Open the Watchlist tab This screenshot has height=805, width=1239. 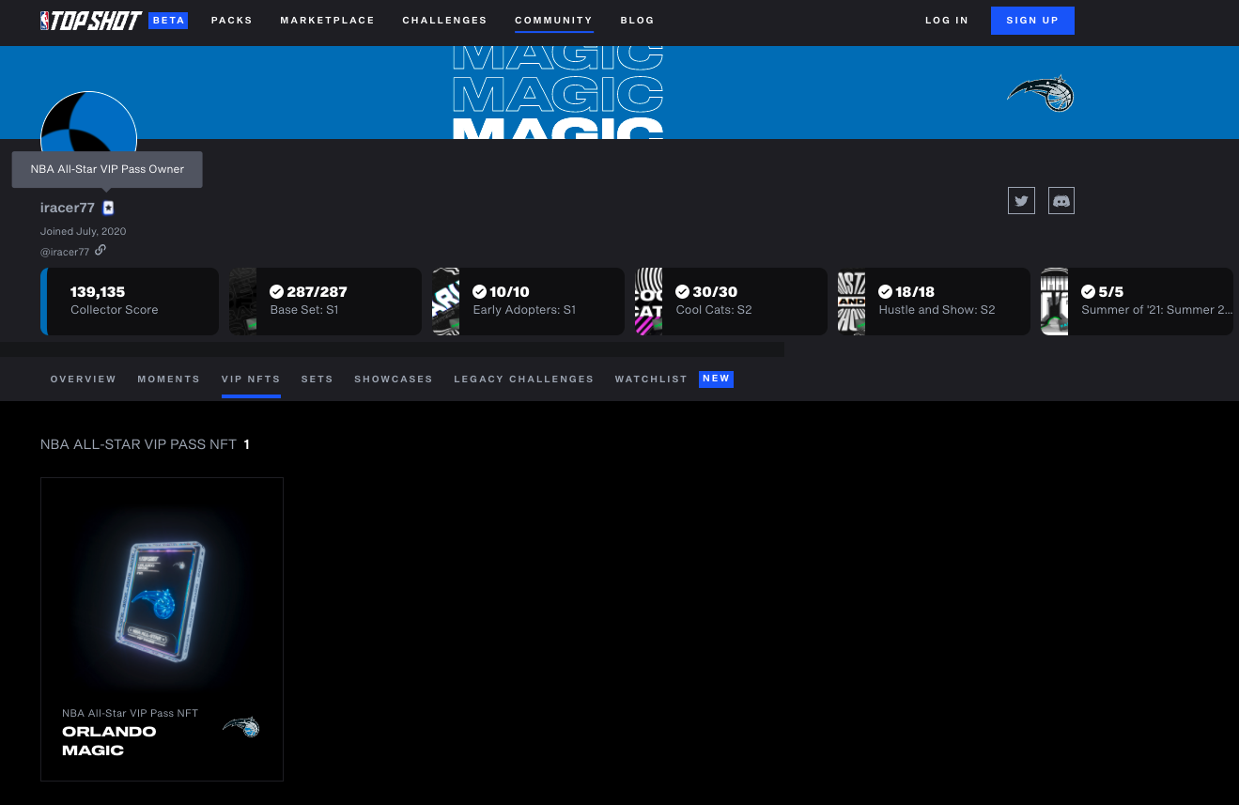(651, 379)
